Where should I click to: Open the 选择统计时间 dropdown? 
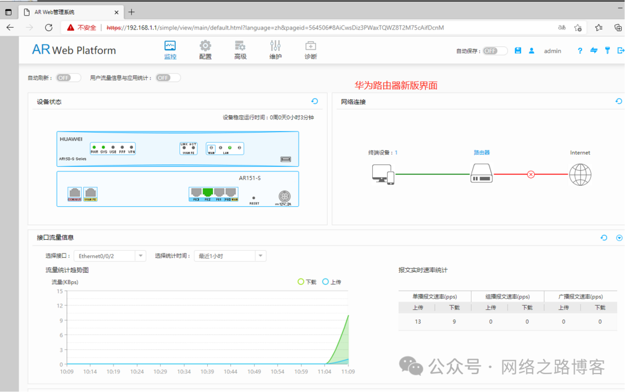coord(230,256)
